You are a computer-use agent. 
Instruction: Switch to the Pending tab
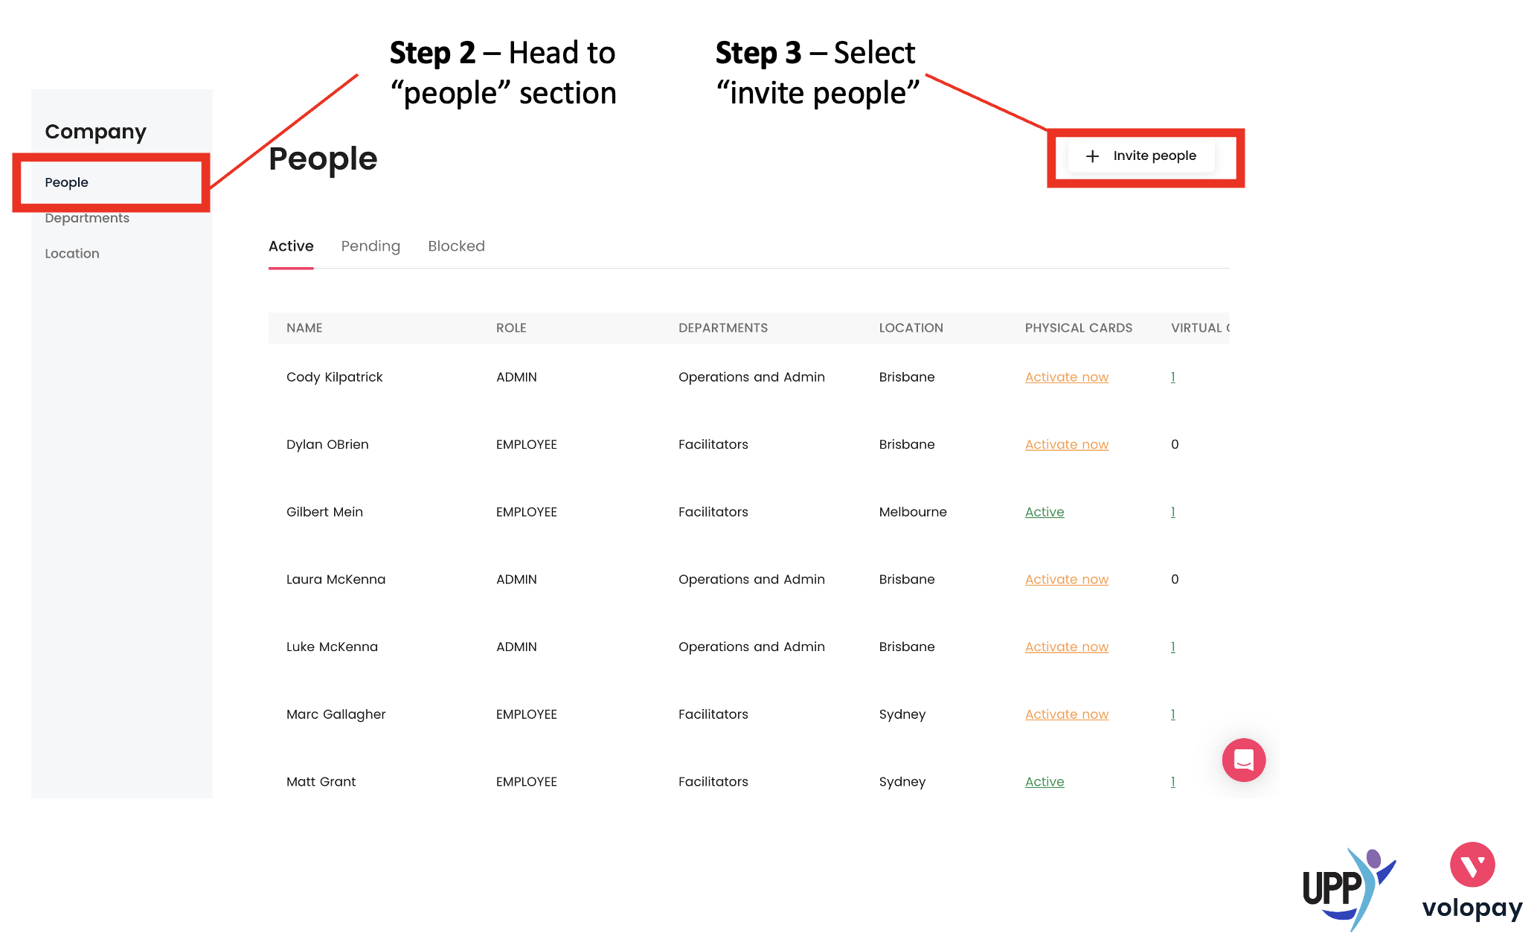coord(370,246)
